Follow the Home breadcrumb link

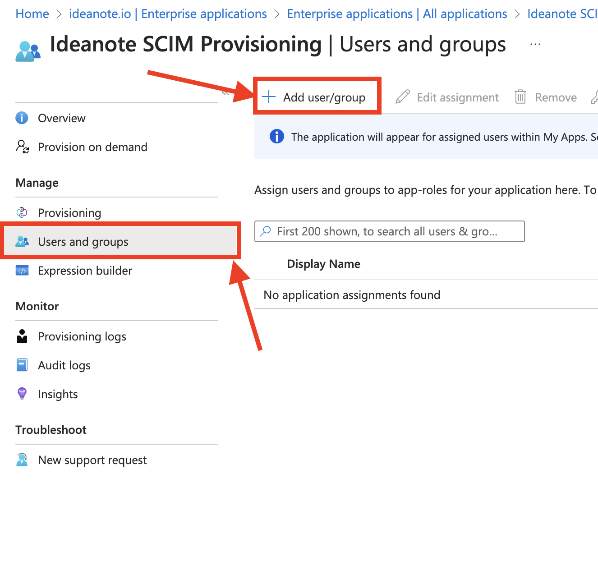pos(32,14)
